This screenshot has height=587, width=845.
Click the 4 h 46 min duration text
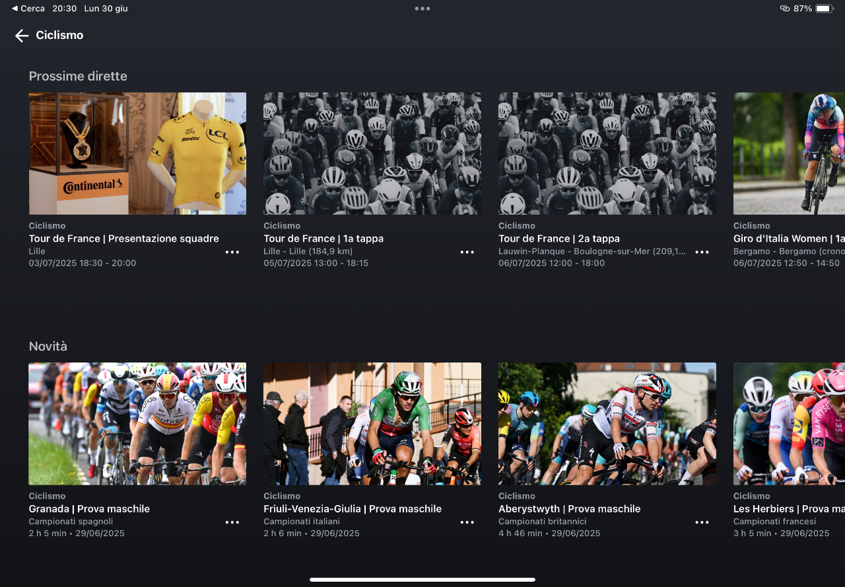(520, 534)
